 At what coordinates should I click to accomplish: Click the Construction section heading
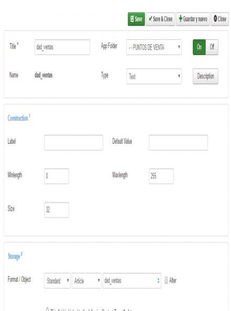pyautogui.click(x=19, y=118)
